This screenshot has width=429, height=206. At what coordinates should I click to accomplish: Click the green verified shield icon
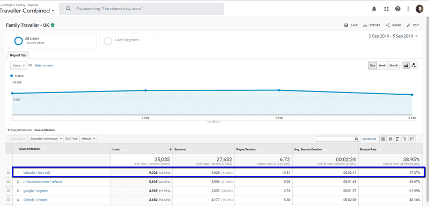pyautogui.click(x=53, y=25)
